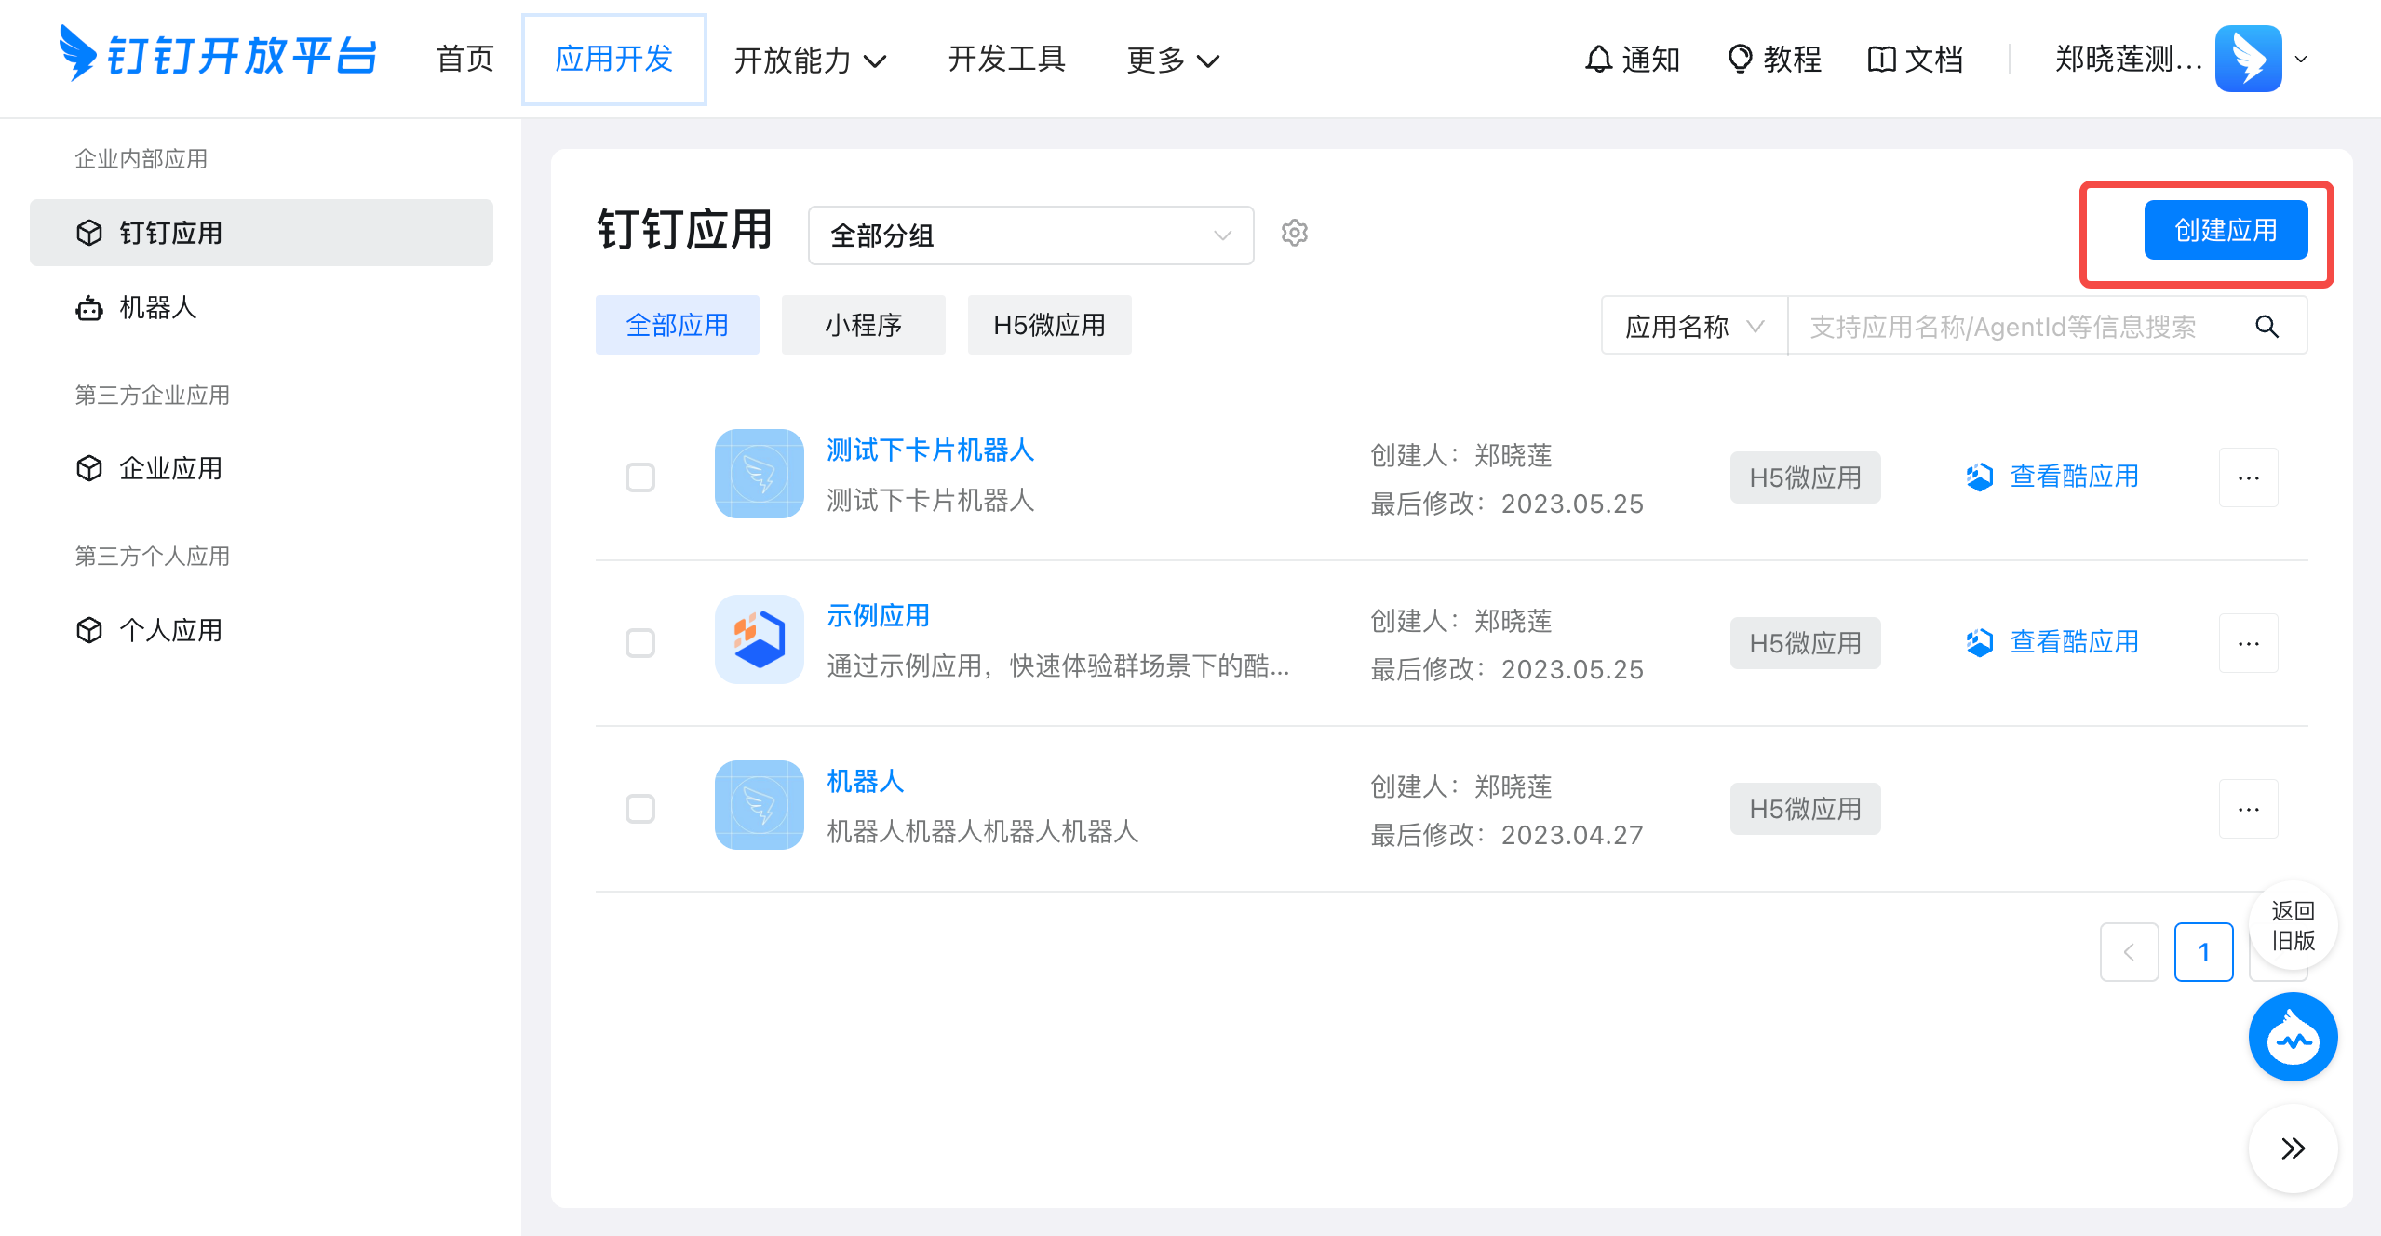This screenshot has width=2381, height=1236.
Task: Open the 应用名称 search type dropdown
Action: tap(1694, 327)
